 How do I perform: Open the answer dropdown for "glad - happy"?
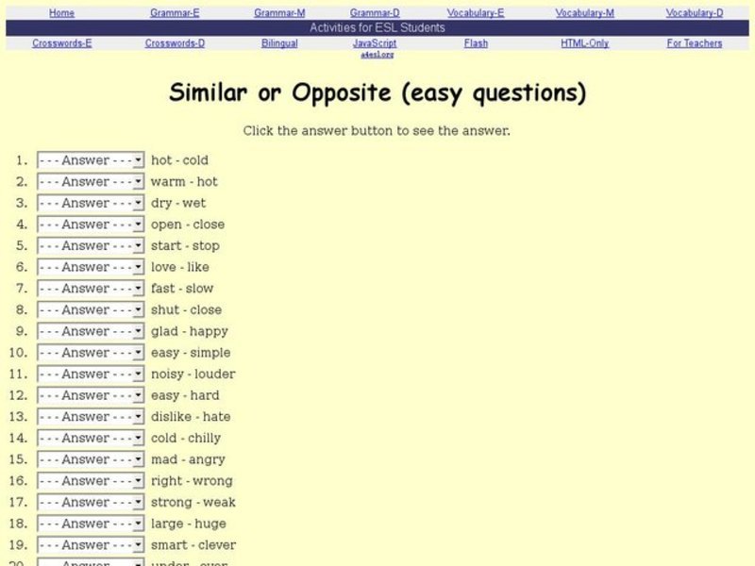pos(89,331)
